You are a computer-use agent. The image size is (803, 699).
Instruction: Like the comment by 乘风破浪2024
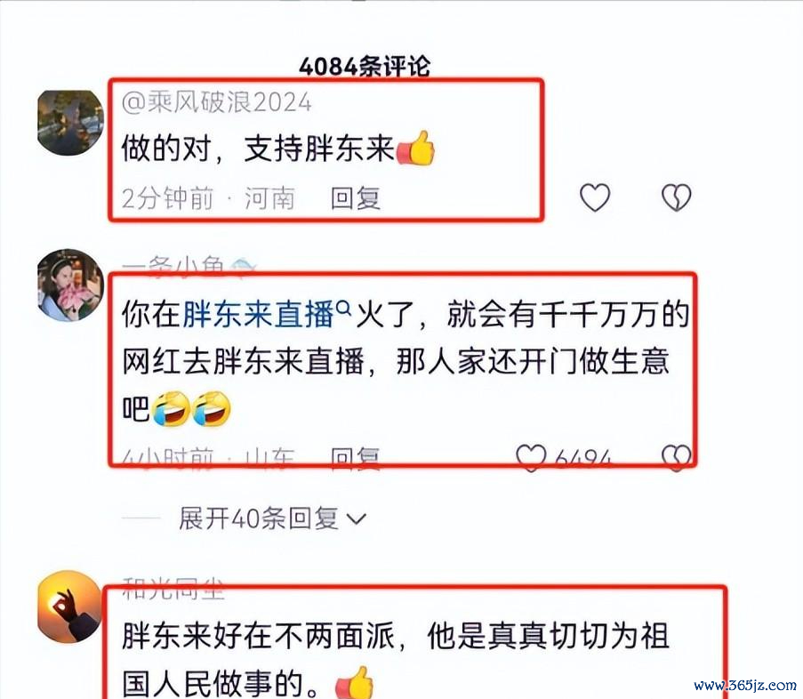(x=595, y=197)
